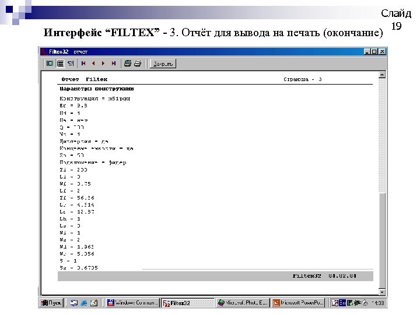Click the 'Zi - 200' value row
This screenshot has height=315, width=420.
[73, 170]
